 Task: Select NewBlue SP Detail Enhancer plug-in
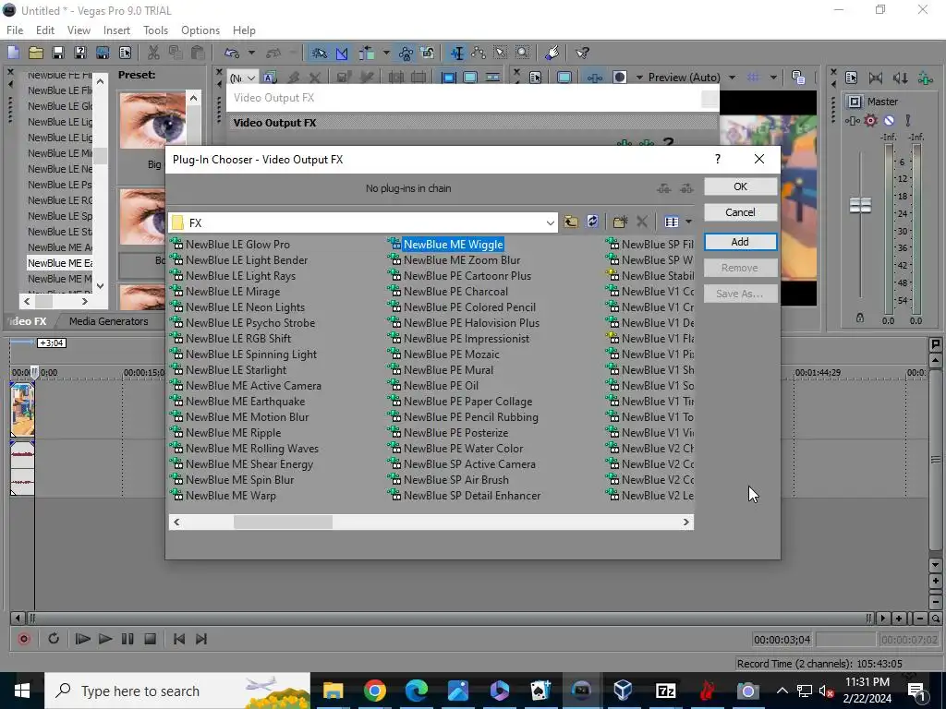[x=472, y=495]
